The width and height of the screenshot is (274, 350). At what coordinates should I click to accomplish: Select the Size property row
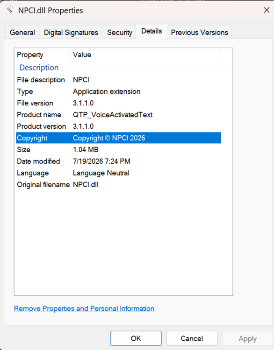pyautogui.click(x=119, y=149)
